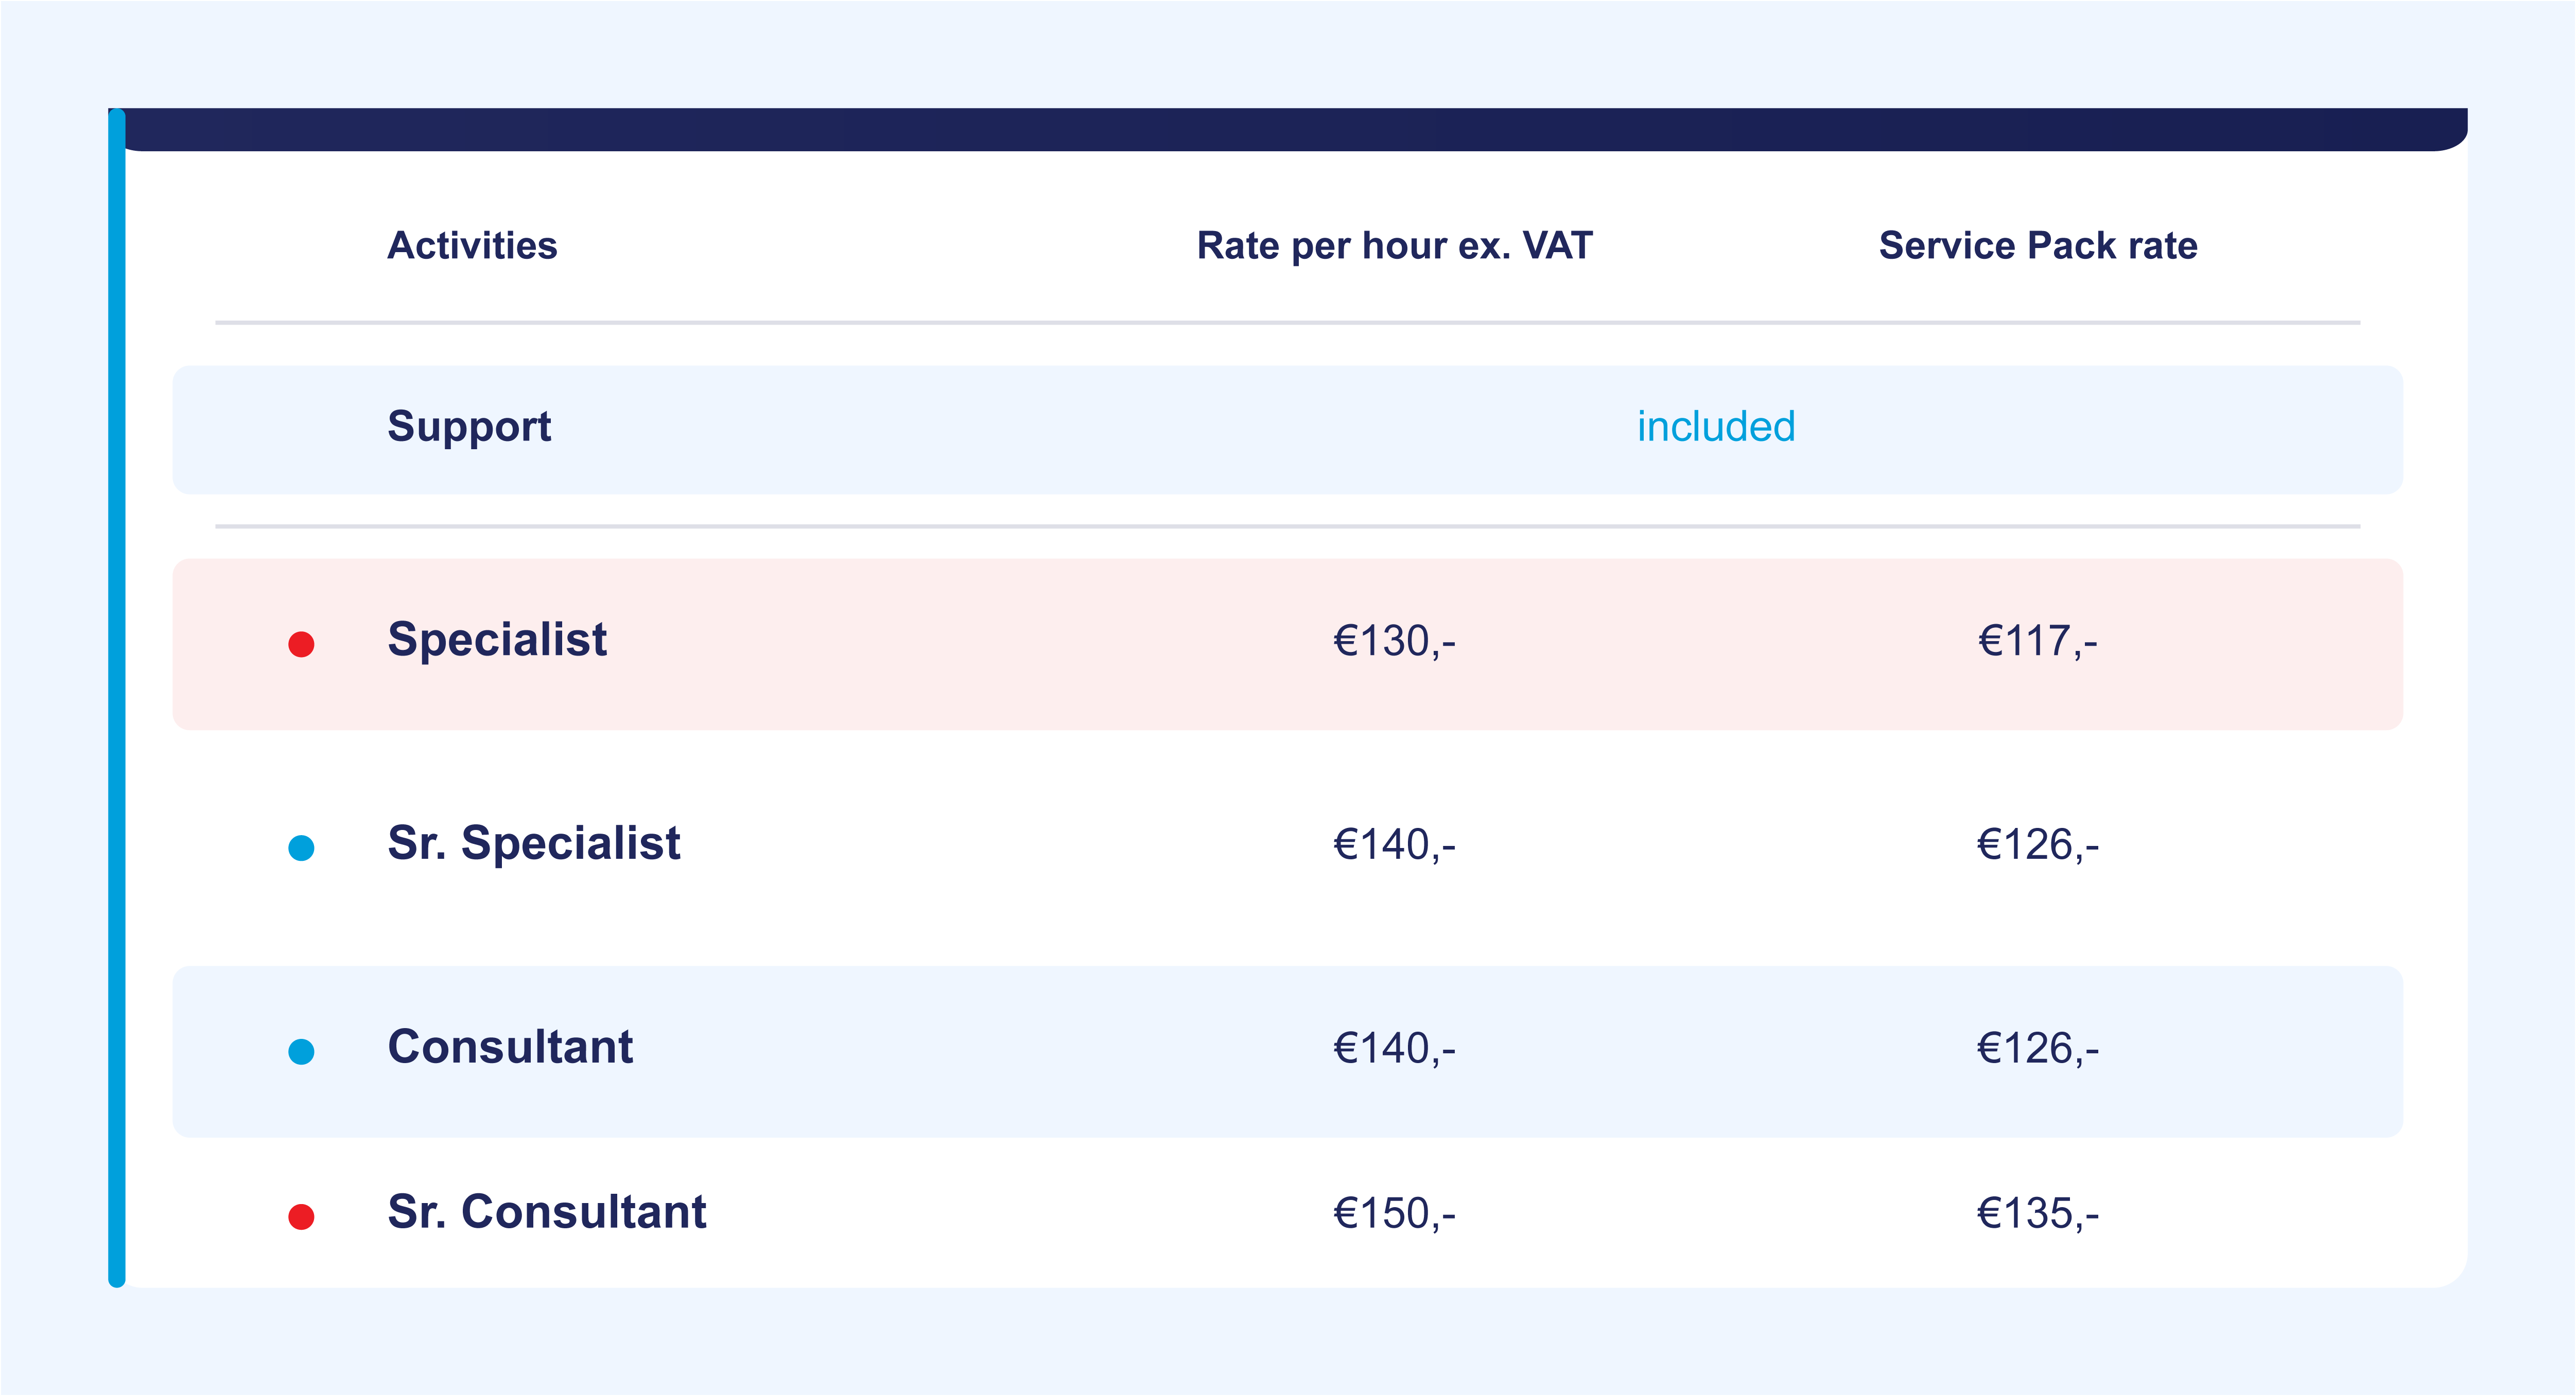Image resolution: width=2576 pixels, height=1396 pixels.
Task: Click the Sr. Consultant row label
Action: (x=547, y=1213)
